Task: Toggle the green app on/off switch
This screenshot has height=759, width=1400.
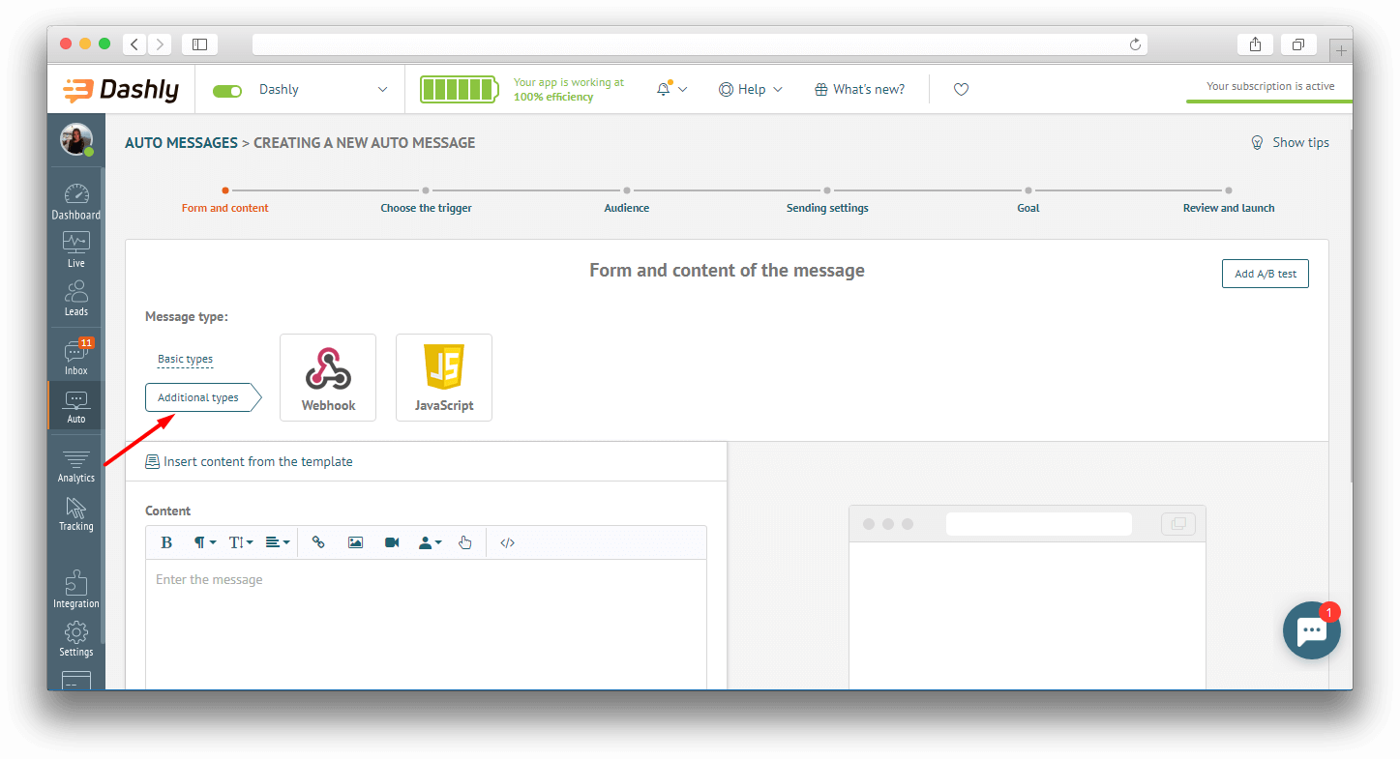Action: [x=227, y=90]
